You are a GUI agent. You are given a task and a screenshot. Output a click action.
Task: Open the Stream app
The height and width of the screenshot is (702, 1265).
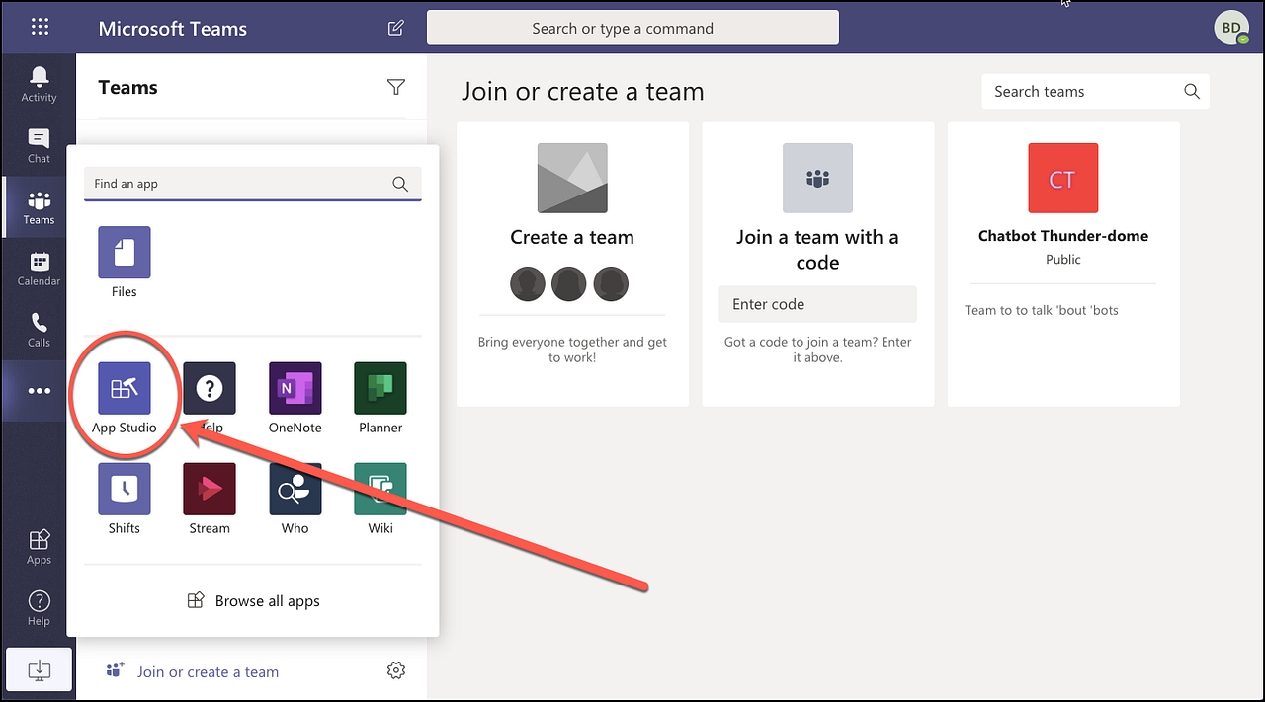click(x=209, y=489)
